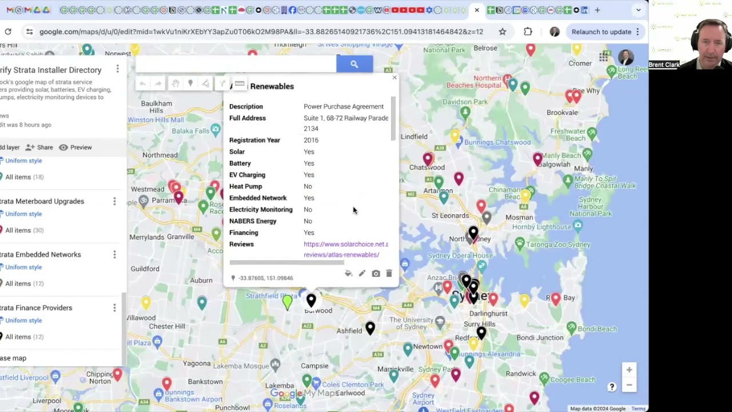Delete the marker with trash icon
732x412 pixels.
tap(389, 274)
